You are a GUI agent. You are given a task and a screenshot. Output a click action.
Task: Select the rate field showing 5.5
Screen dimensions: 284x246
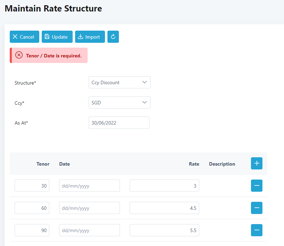click(x=164, y=230)
